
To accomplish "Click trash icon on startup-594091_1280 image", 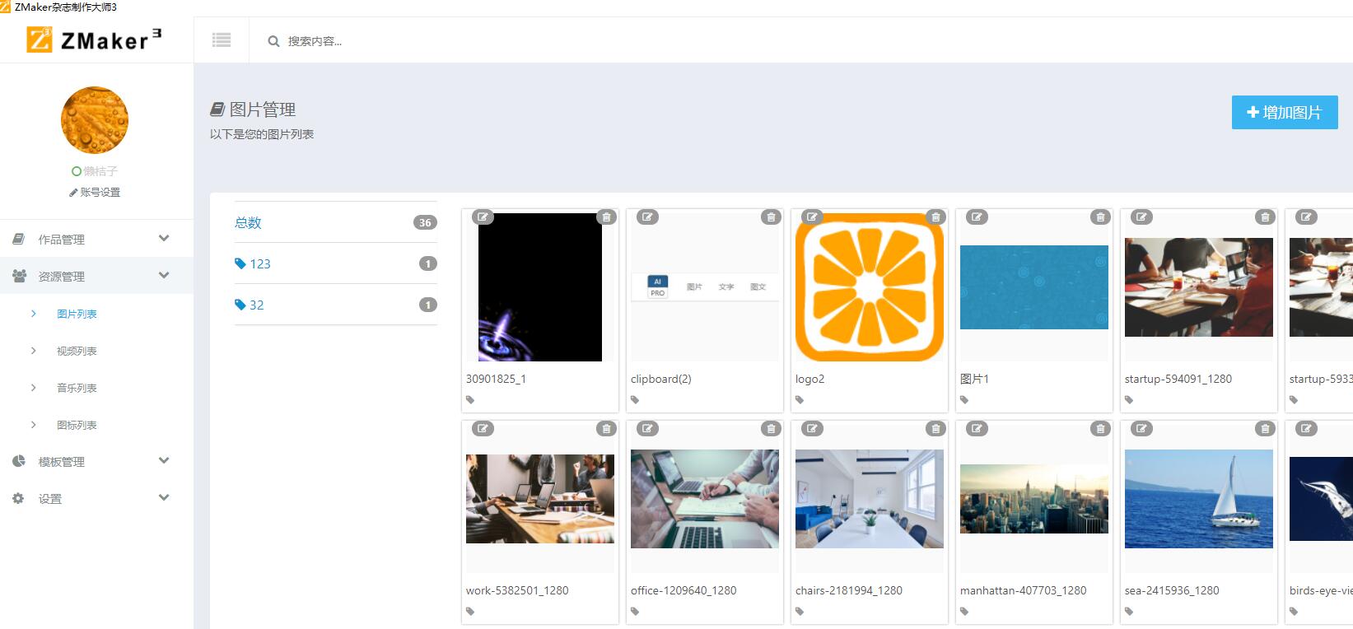I will point(1265,217).
